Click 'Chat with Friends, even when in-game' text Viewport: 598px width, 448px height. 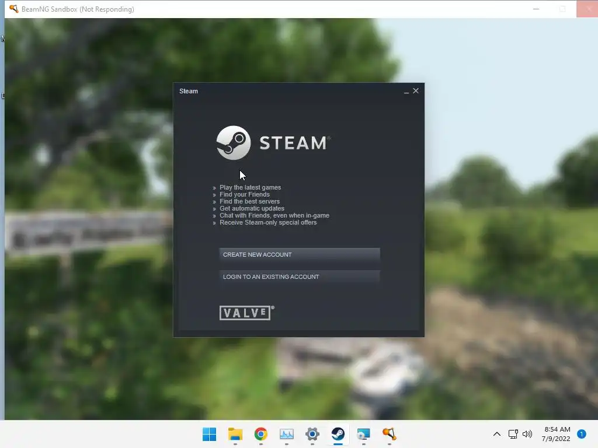(274, 215)
